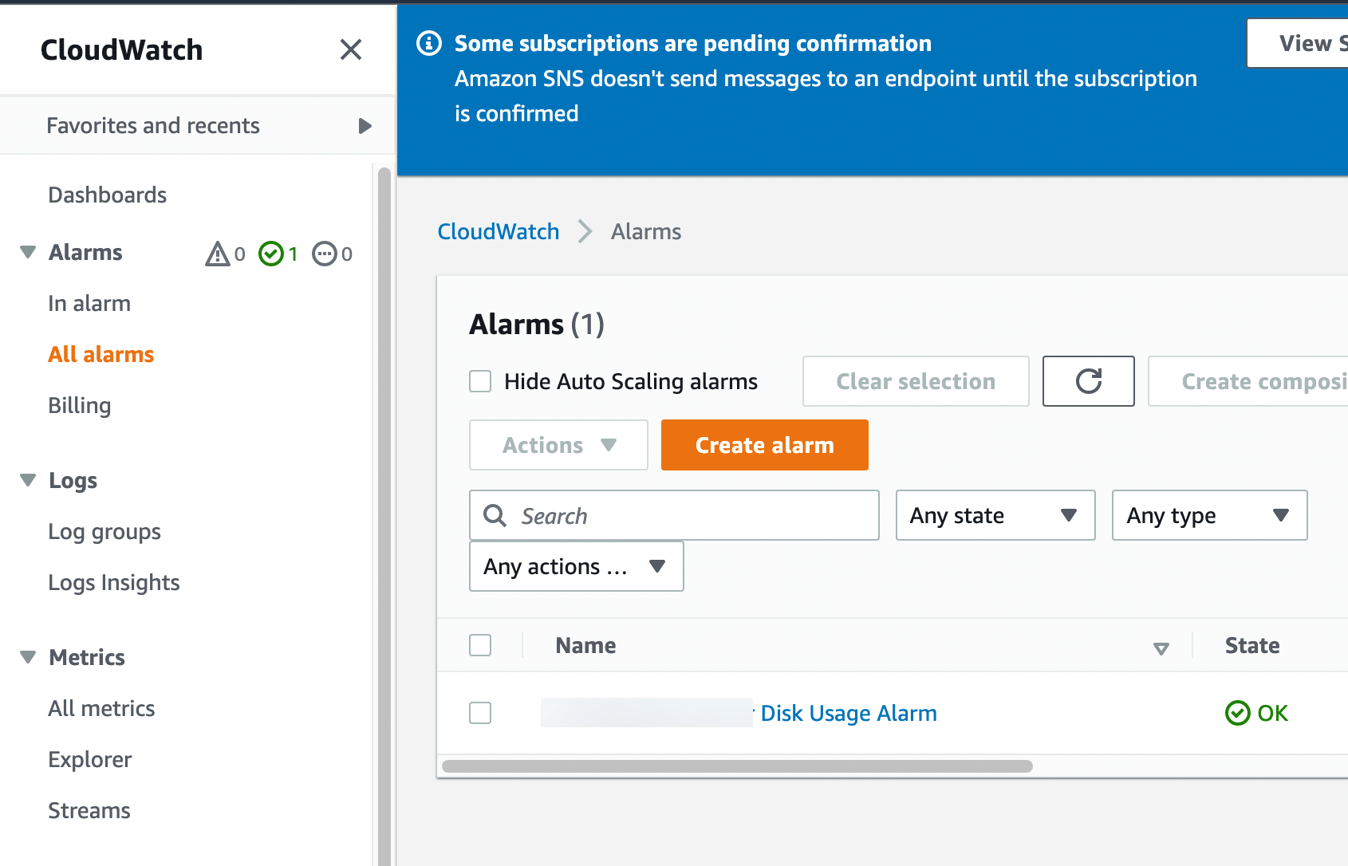Viewport: 1348px width, 866px height.
Task: Click the magnifier icon in the search box
Action: pyautogui.click(x=495, y=515)
